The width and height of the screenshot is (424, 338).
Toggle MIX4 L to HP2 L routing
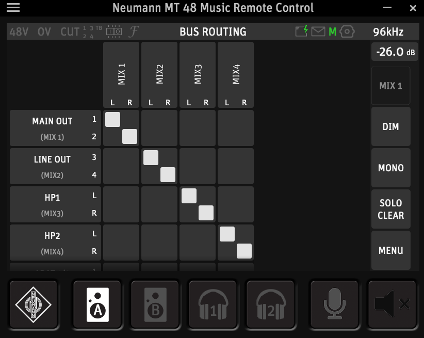click(x=227, y=234)
